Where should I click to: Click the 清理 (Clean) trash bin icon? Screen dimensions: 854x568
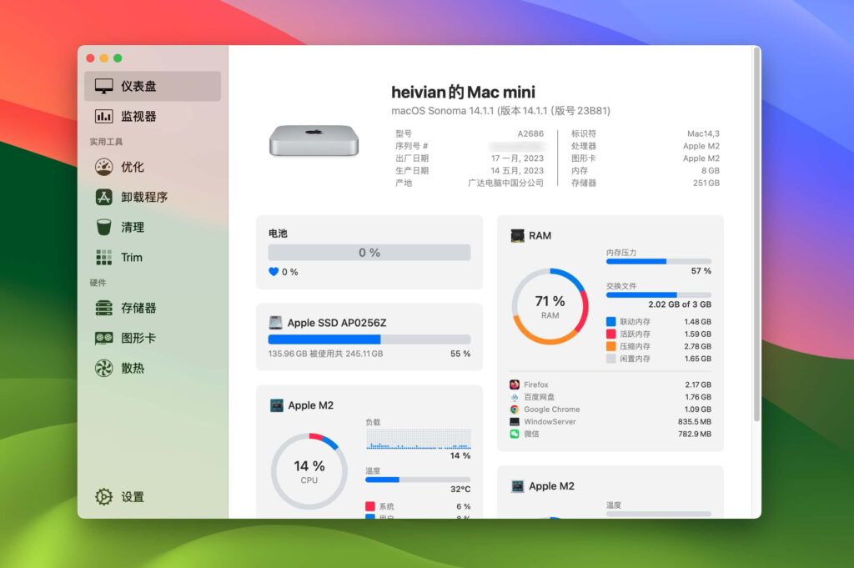[104, 226]
